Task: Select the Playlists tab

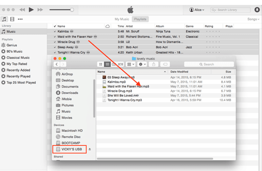Action: (x=140, y=19)
